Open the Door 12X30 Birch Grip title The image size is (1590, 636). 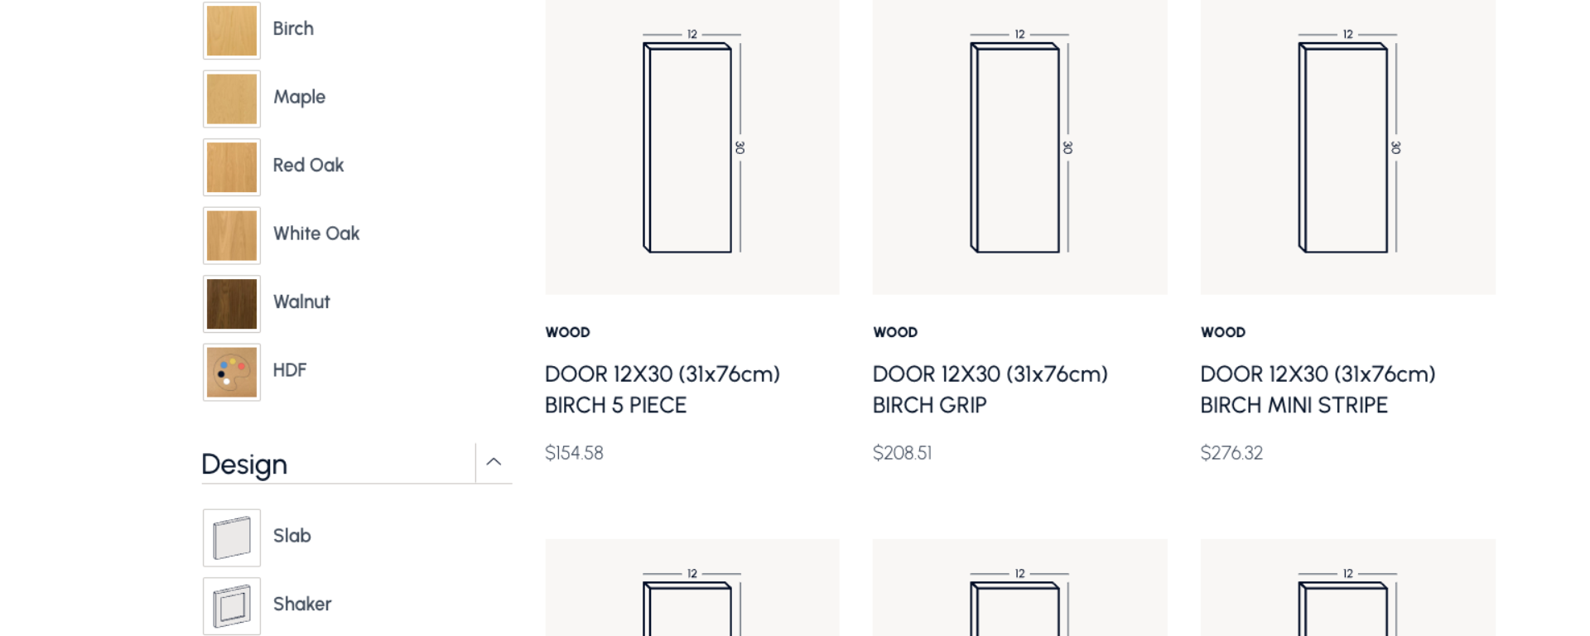point(990,389)
